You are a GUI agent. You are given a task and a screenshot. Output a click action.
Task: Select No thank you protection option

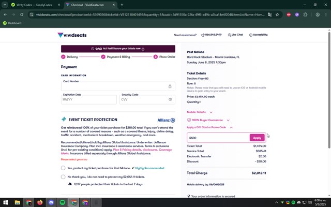pyautogui.click(x=63, y=176)
